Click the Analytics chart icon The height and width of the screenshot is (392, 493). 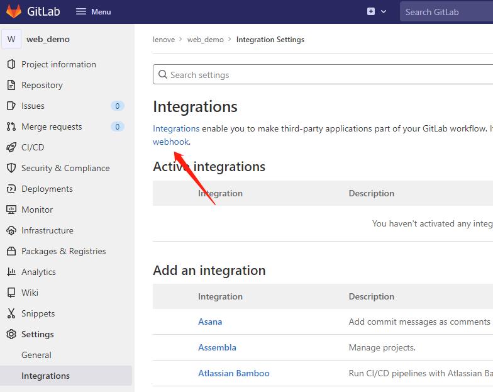pos(11,272)
